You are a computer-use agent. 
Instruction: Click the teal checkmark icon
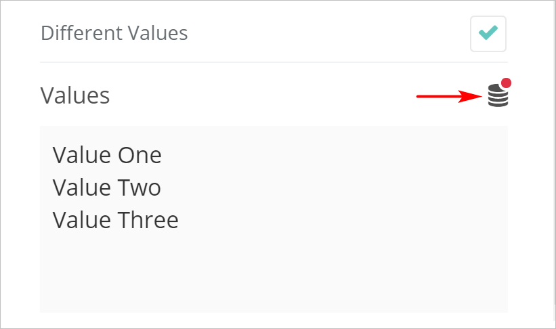click(488, 33)
